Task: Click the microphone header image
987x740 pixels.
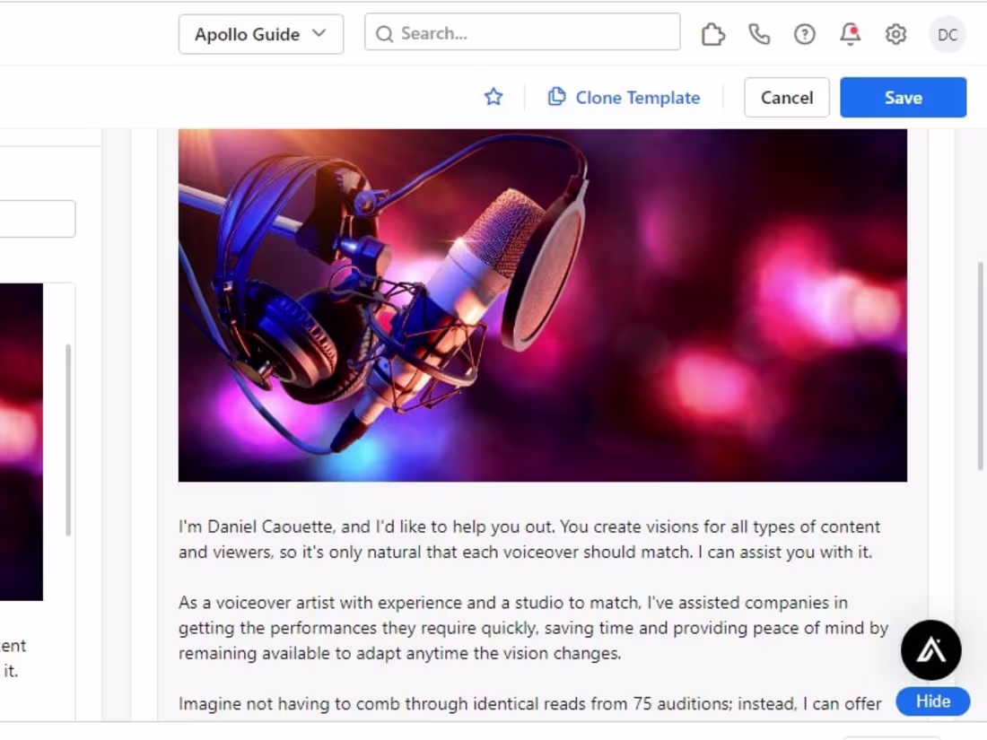Action: click(x=543, y=303)
